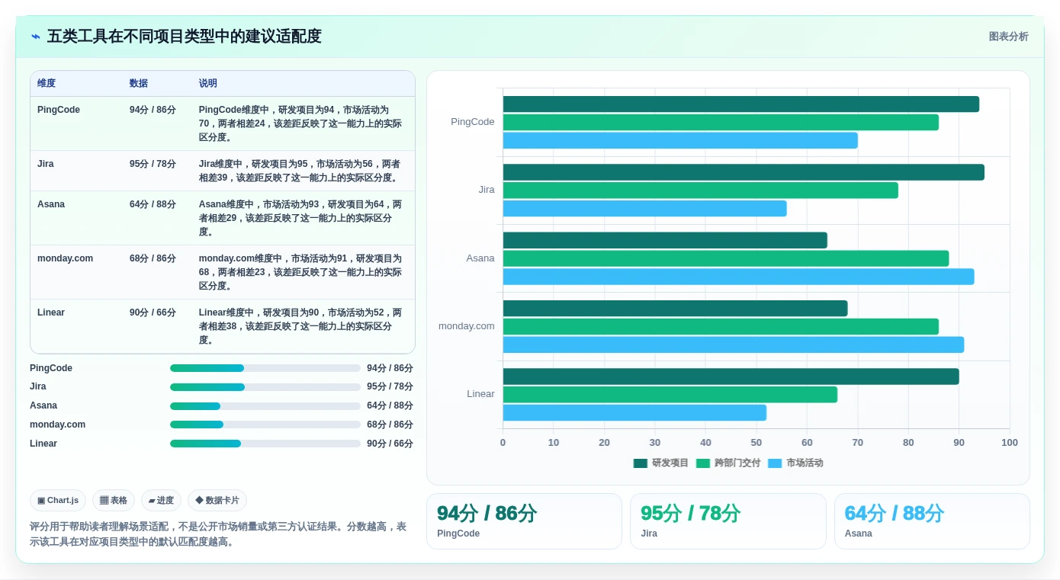Click the Jira progress list label
Image resolution: width=1060 pixels, height=580 pixels.
[38, 387]
